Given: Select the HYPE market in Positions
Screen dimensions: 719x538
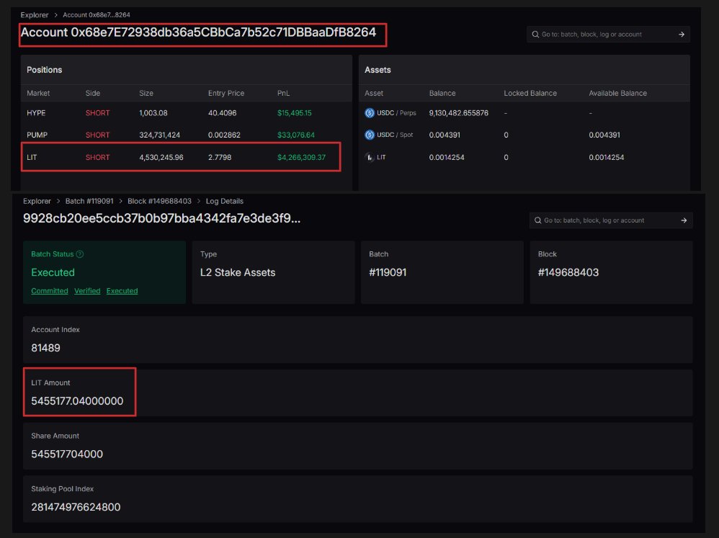Looking at the screenshot, I should tap(36, 113).
